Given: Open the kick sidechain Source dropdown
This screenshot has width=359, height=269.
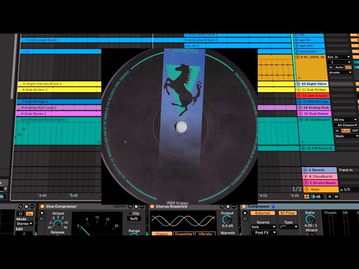Looking at the screenshot, I should tap(263, 227).
